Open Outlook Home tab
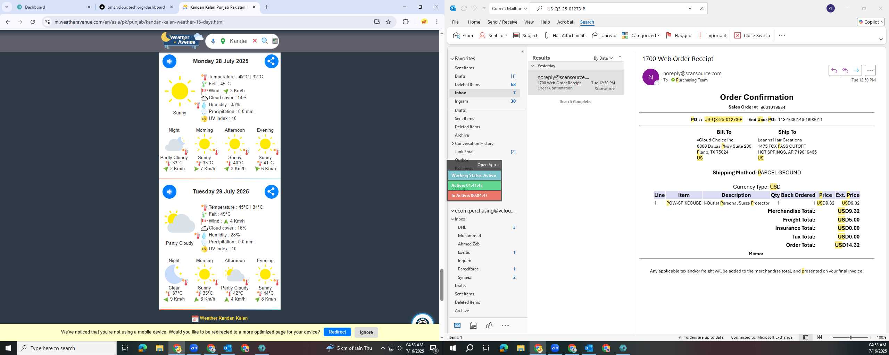 tap(474, 22)
